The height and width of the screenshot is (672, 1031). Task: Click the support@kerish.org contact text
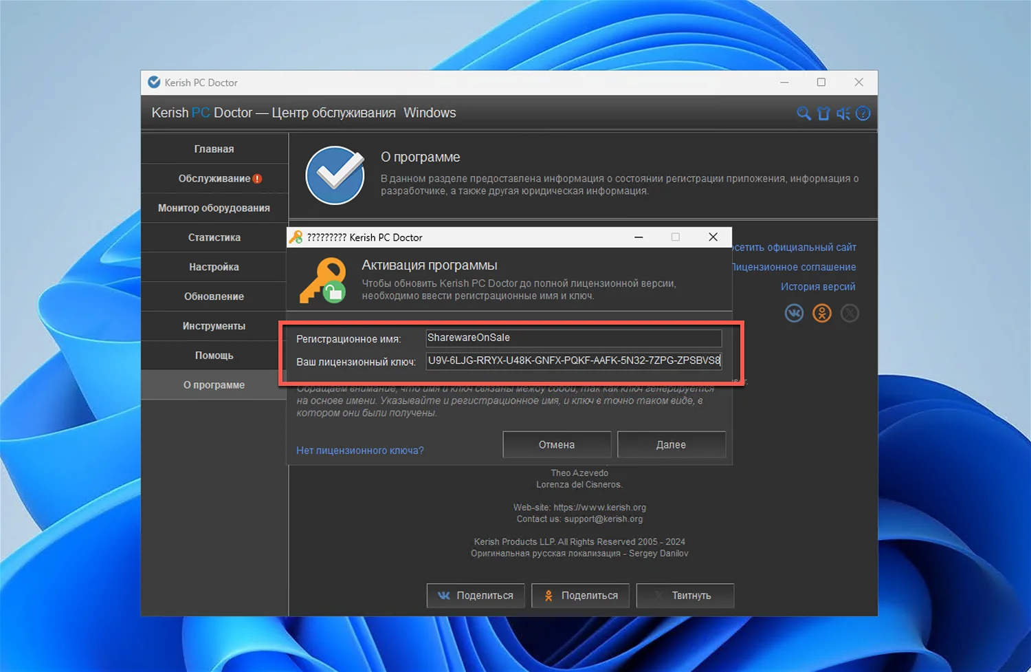click(603, 519)
